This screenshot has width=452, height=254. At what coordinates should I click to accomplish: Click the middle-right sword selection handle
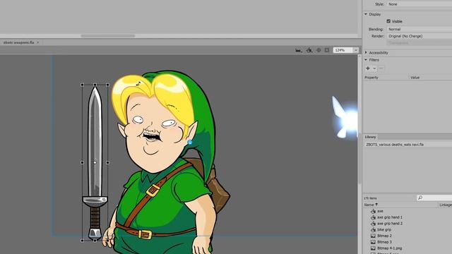107,162
